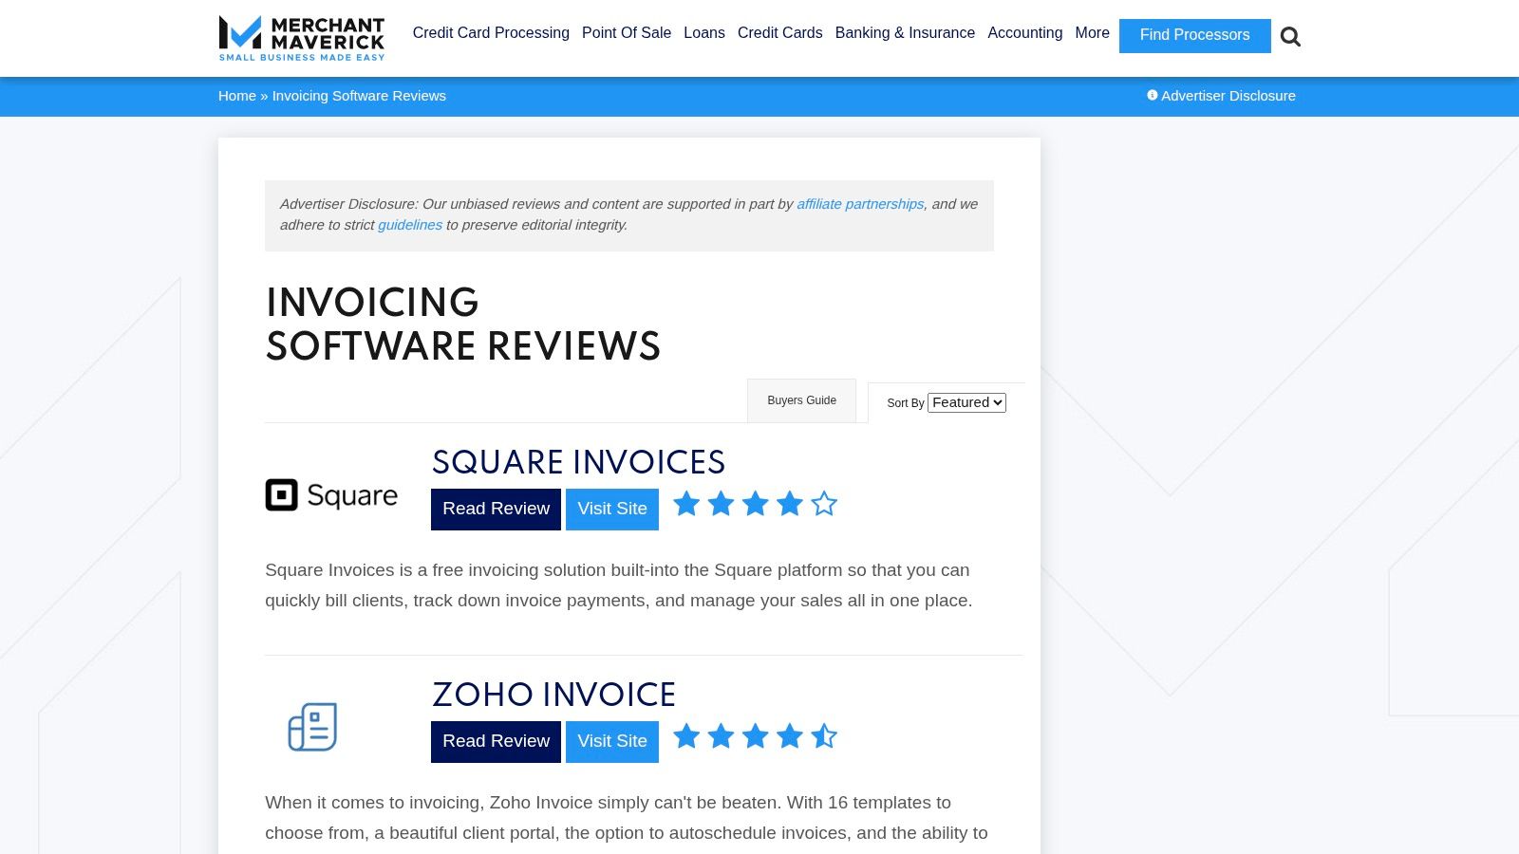
Task: Click Invoicing Software Reviews breadcrumb
Action: pos(359,96)
